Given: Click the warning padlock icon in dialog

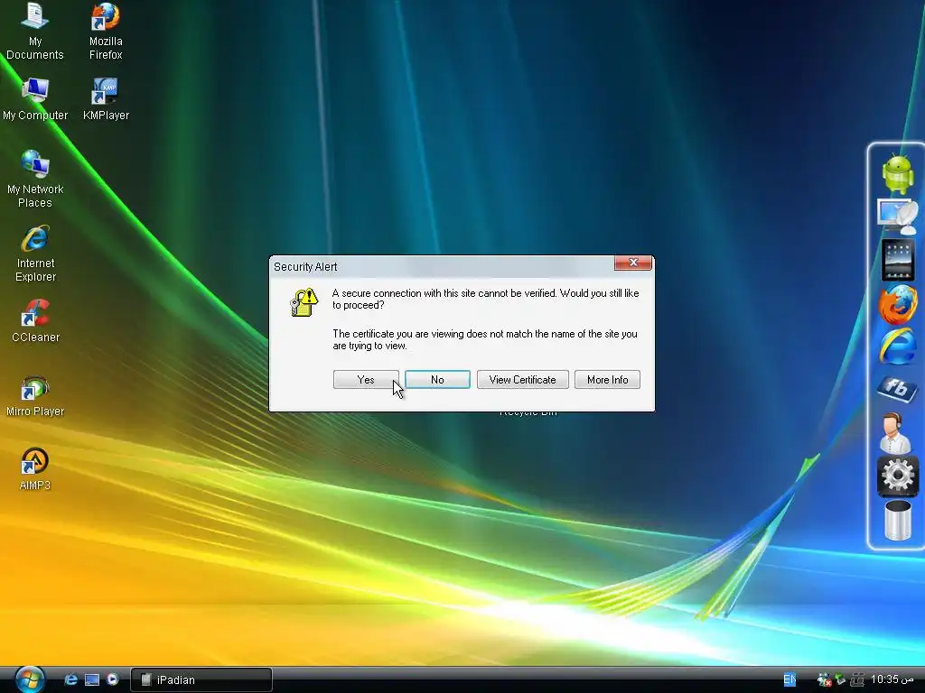Looking at the screenshot, I should 304,302.
